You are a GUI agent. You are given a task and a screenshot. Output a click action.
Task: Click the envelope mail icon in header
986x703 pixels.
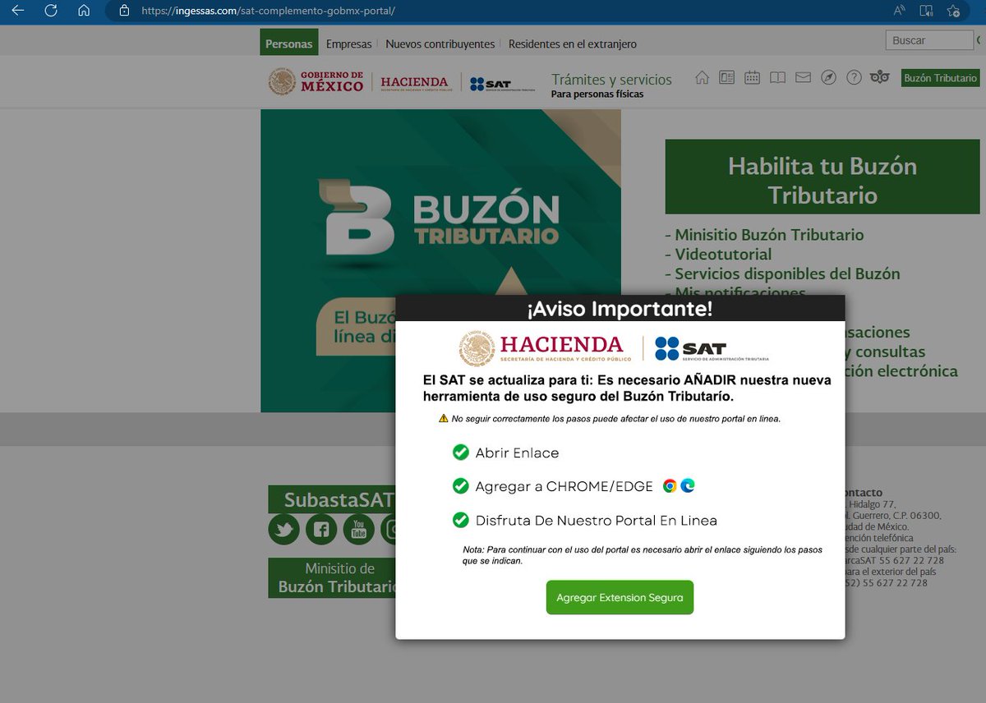803,77
